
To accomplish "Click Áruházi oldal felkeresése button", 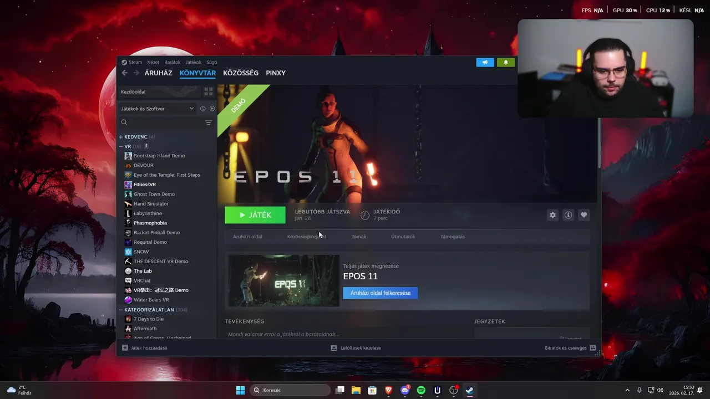I will [x=381, y=293].
